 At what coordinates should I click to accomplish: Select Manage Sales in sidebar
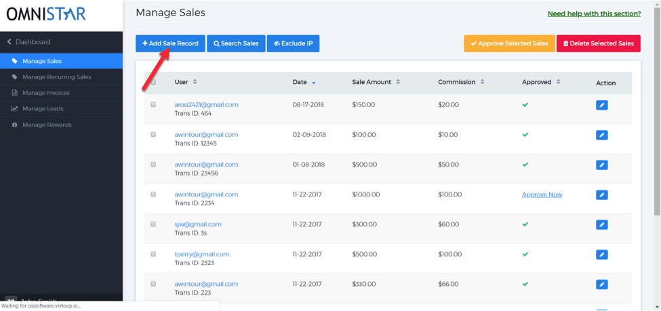pyautogui.click(x=61, y=61)
